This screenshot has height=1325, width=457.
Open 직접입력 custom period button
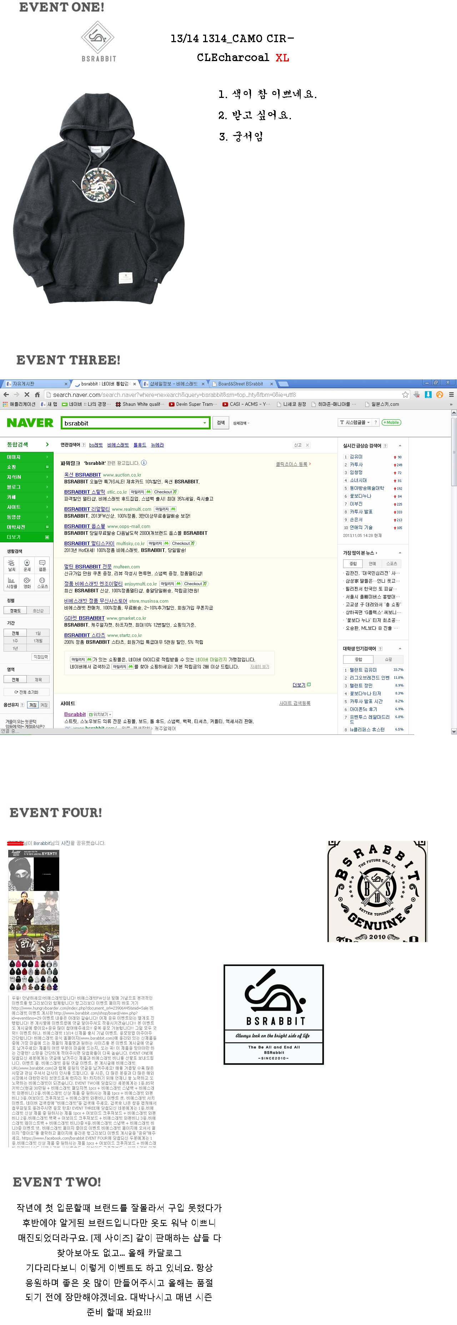[x=41, y=657]
